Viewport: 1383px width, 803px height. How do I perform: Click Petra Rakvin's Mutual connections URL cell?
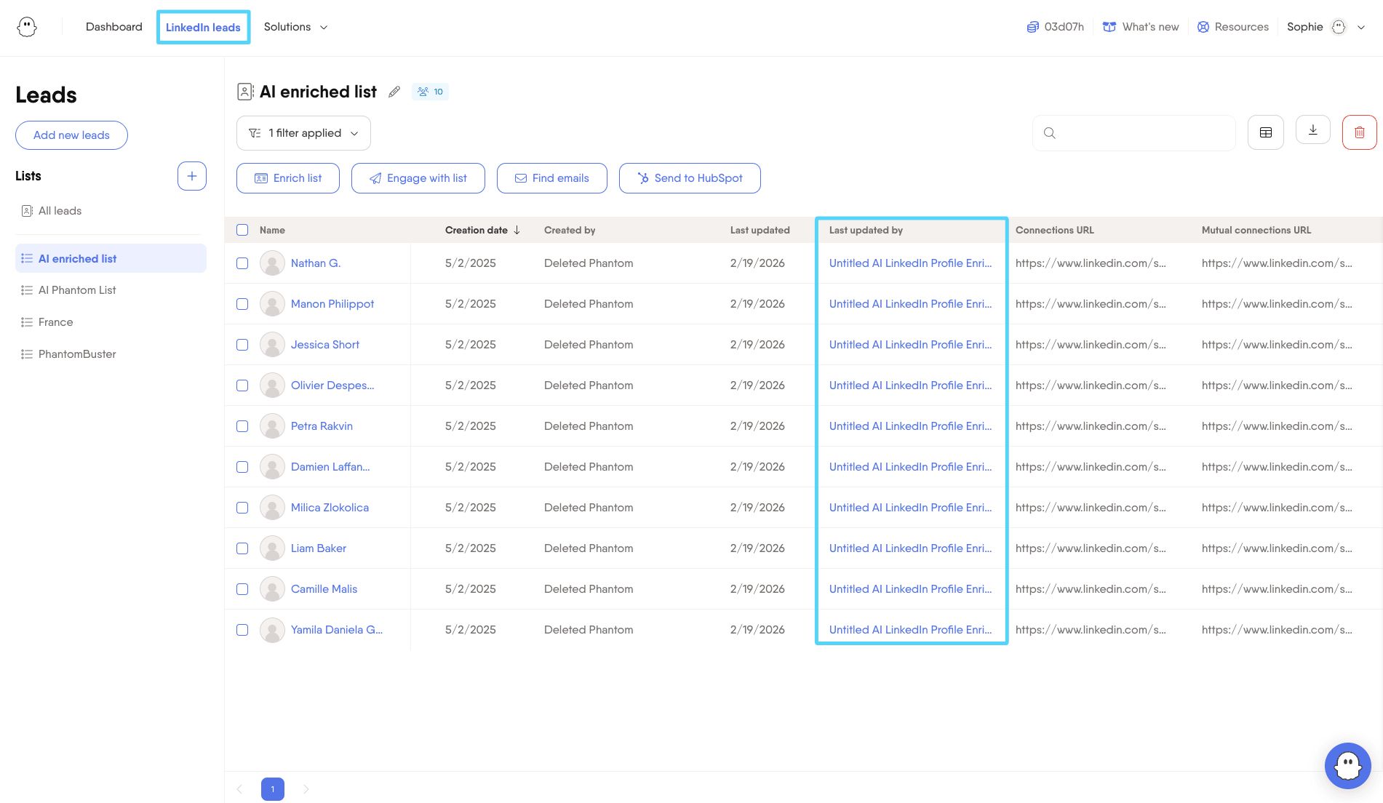pos(1277,426)
